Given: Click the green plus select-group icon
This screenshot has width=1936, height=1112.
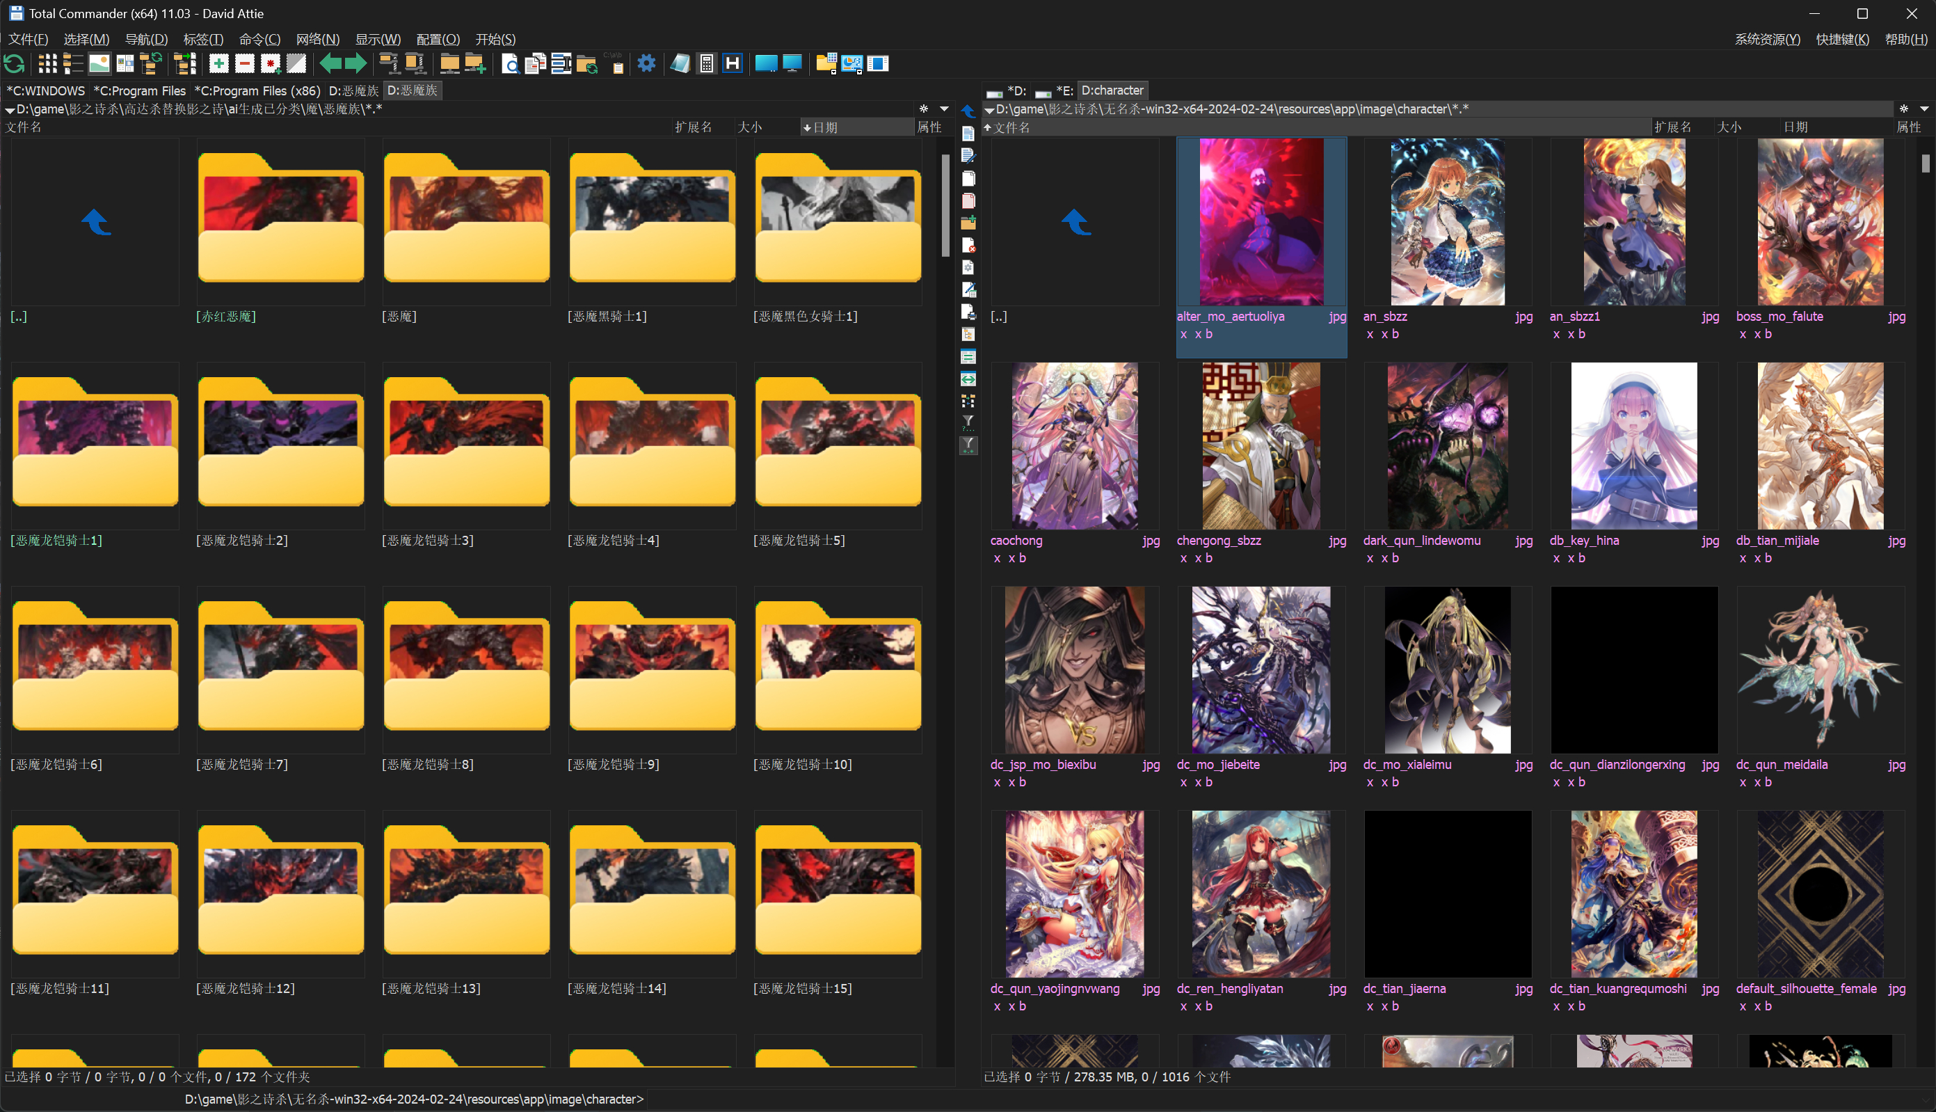Looking at the screenshot, I should click(219, 63).
